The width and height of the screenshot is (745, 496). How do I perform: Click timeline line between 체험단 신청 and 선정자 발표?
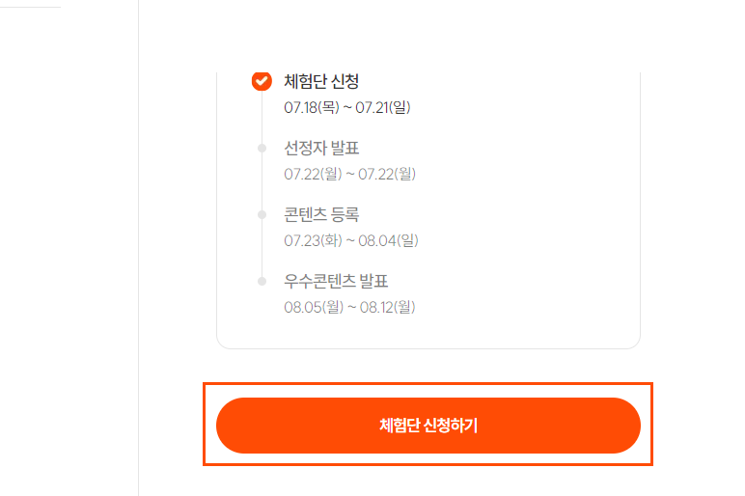click(x=262, y=116)
